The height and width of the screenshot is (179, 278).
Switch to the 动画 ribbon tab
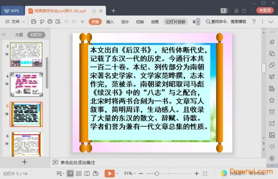tap(155, 21)
